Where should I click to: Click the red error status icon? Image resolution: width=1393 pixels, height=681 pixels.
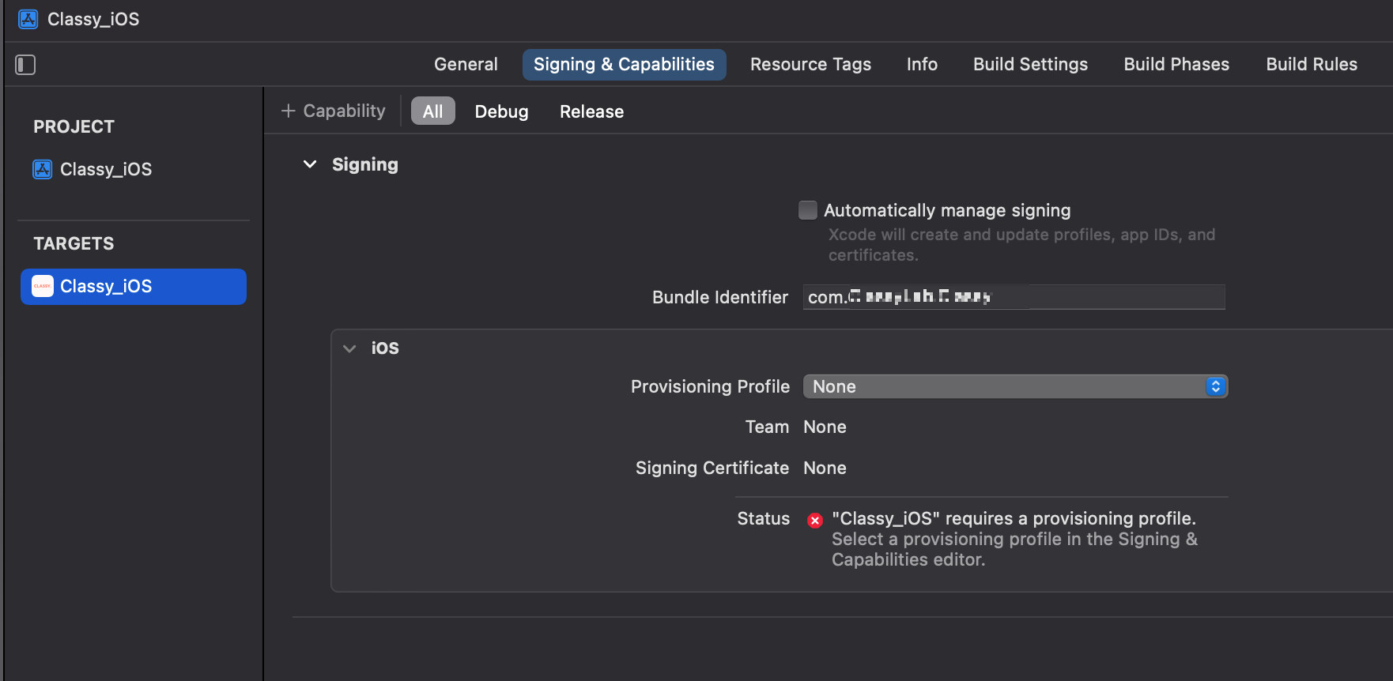815,520
